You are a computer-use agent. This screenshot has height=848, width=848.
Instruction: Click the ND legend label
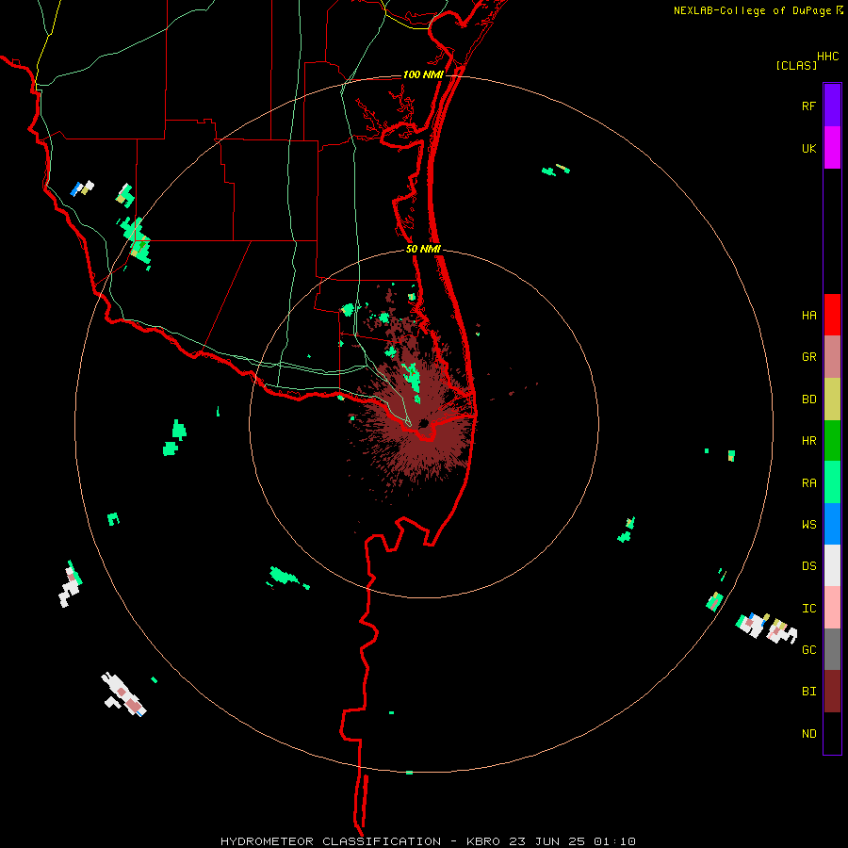click(x=808, y=734)
